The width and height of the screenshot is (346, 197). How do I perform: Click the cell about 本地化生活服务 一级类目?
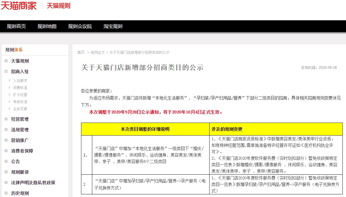pos(151,155)
